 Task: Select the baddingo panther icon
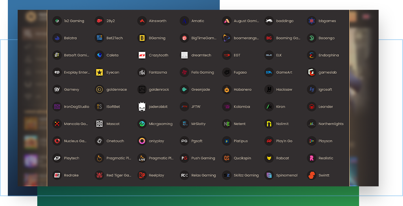(x=269, y=21)
